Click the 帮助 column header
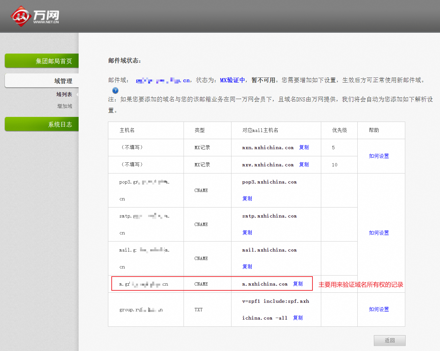The height and width of the screenshot is (351, 440). [x=374, y=130]
